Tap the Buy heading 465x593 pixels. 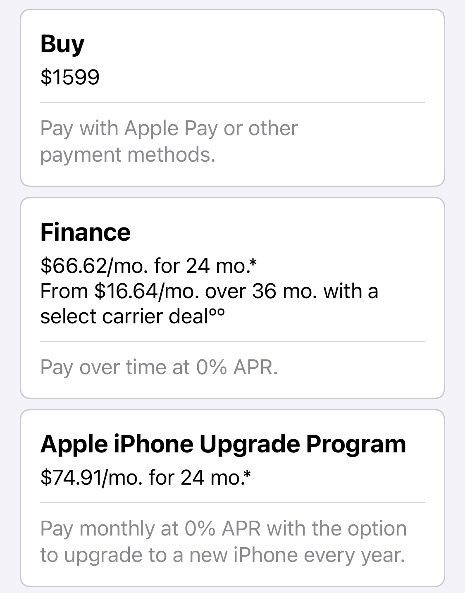62,44
